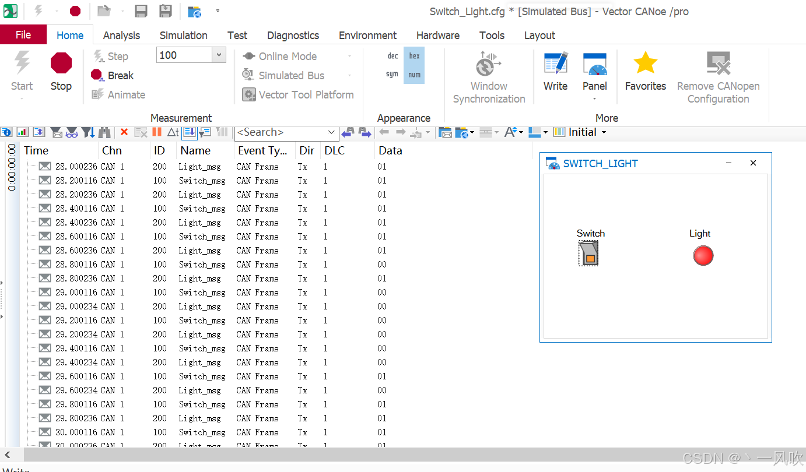Click the red Light indicator in panel
Screen dimensions: 806x472
coord(703,255)
